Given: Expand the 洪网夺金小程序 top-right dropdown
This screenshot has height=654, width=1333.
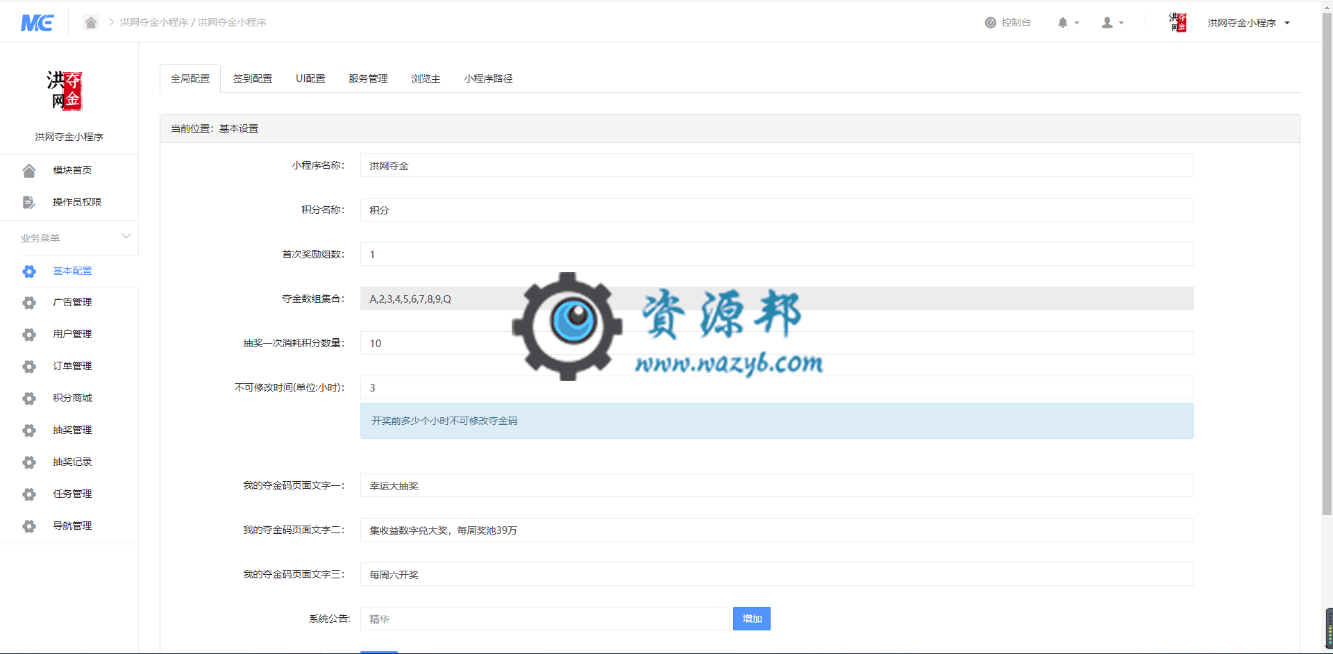Looking at the screenshot, I should [1248, 23].
